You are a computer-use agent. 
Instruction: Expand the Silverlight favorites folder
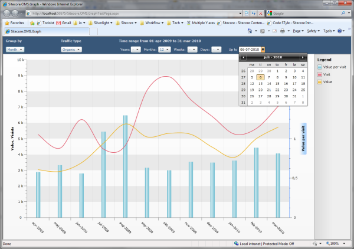100,23
